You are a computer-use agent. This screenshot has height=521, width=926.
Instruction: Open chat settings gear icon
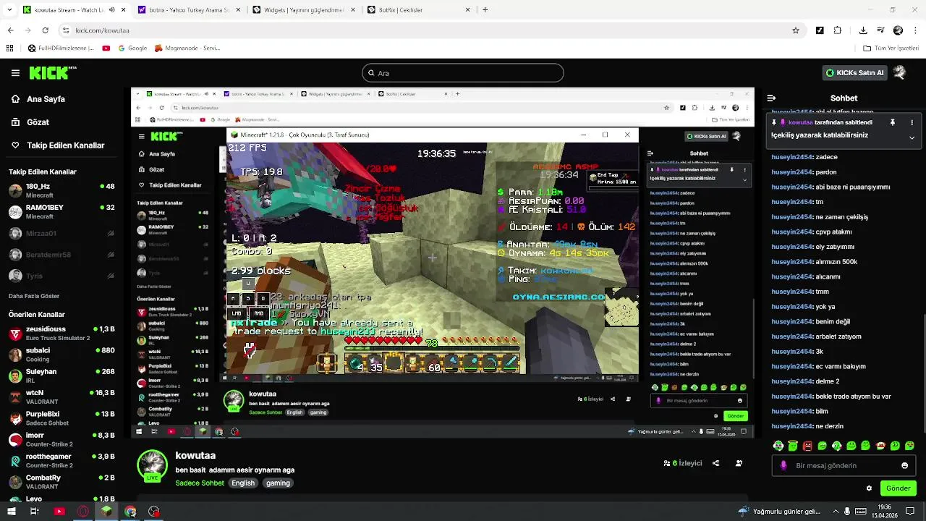point(869,488)
